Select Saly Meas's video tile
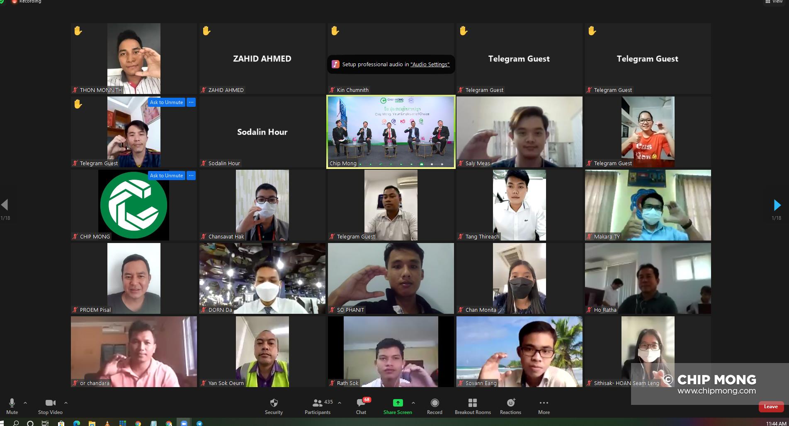The image size is (789, 426). [520, 132]
